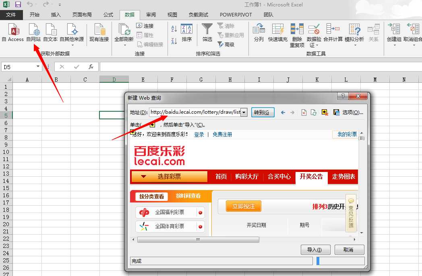Click Sort Z to A descending icon
Viewport: 422px width, 276px height.
click(x=174, y=41)
